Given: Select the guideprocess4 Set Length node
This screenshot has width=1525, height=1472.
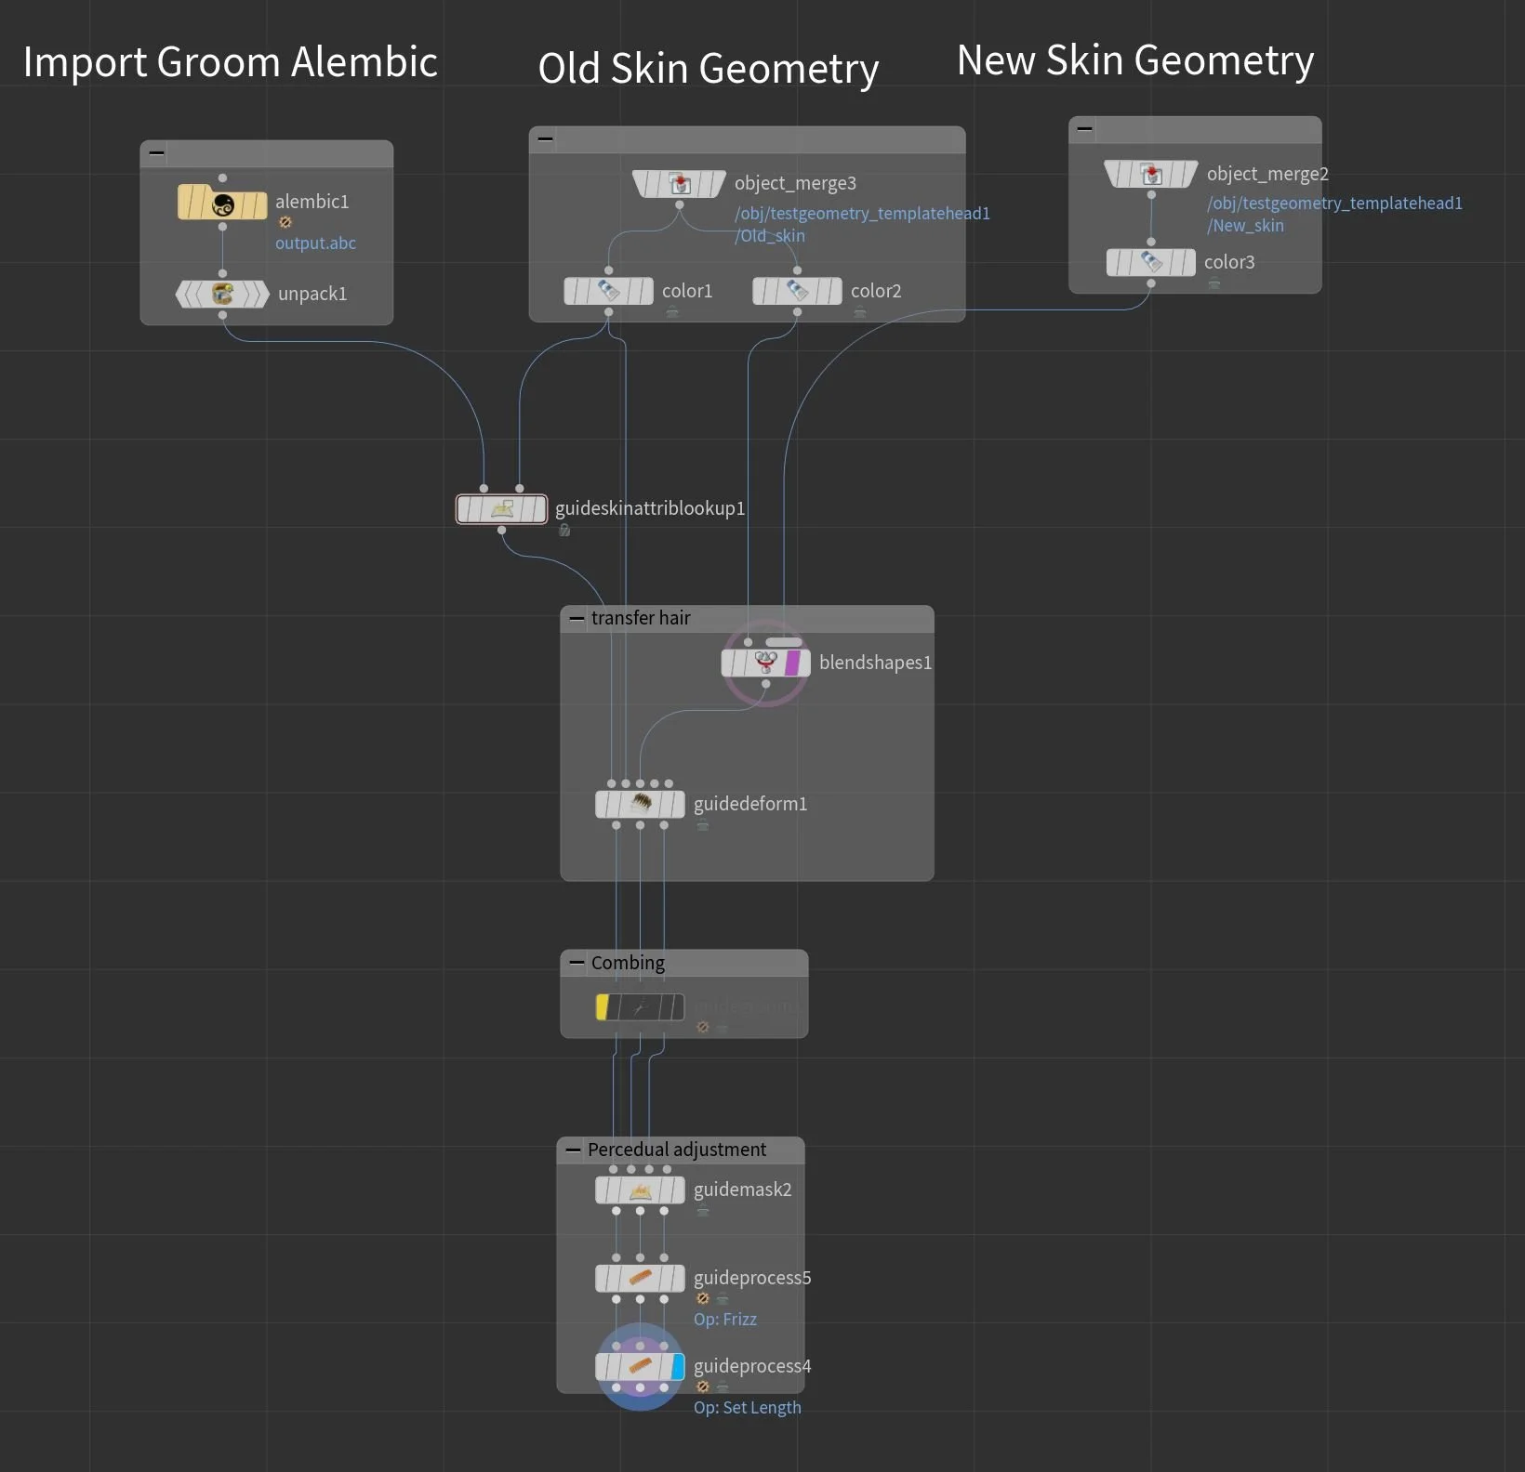Looking at the screenshot, I should [x=640, y=1366].
